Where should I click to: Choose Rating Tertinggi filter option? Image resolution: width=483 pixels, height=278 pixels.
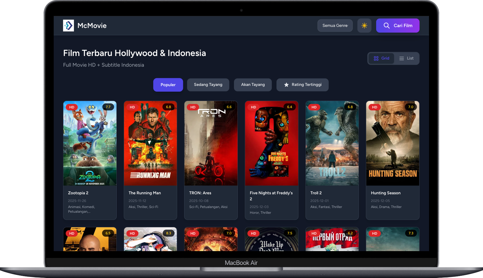pyautogui.click(x=302, y=85)
